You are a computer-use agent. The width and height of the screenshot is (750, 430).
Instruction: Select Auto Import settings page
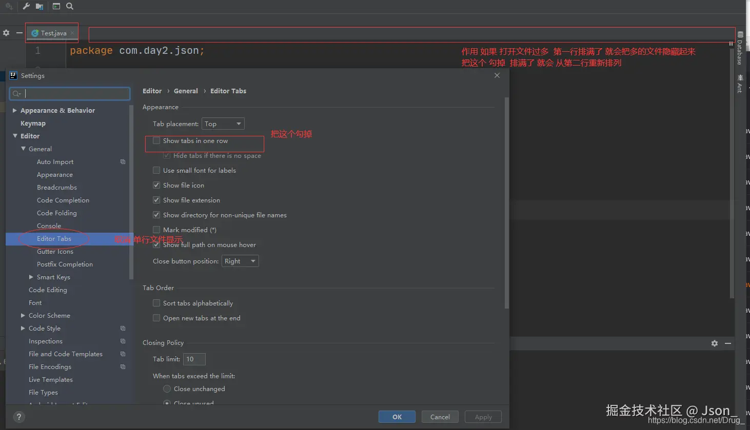(x=55, y=162)
